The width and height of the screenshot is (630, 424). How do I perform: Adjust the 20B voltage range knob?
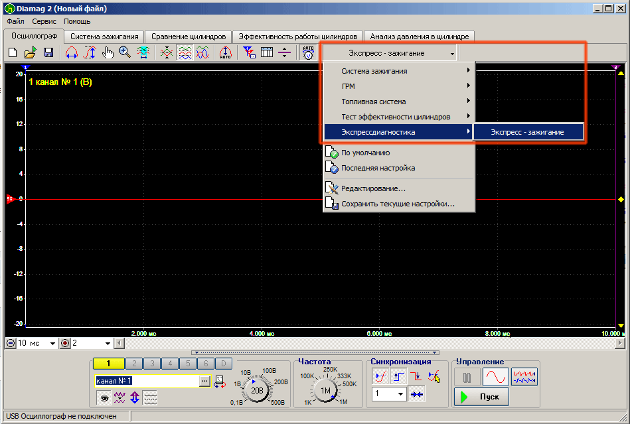(x=257, y=389)
